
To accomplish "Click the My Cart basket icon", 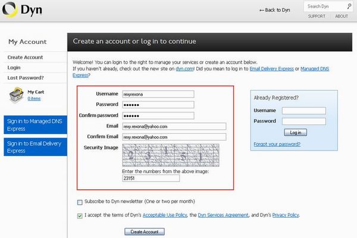I will point(17,95).
